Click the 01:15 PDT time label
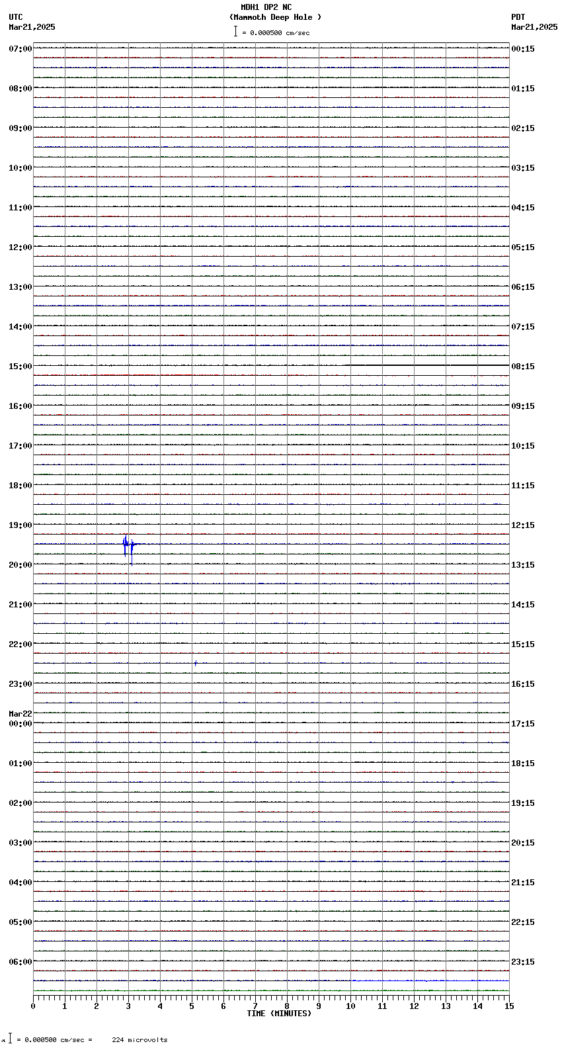The image size is (562, 1048). (x=523, y=89)
